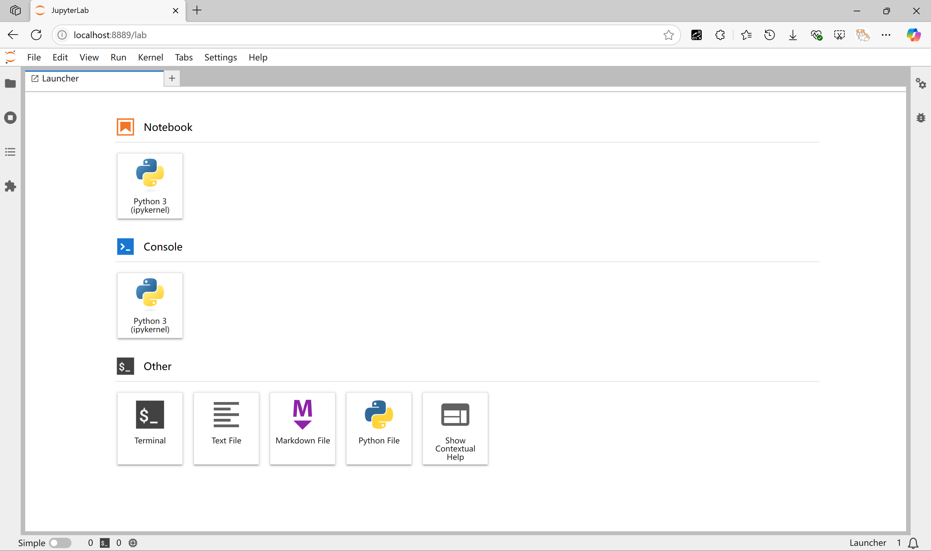
Task: Expand the View menu
Action: pyautogui.click(x=89, y=57)
